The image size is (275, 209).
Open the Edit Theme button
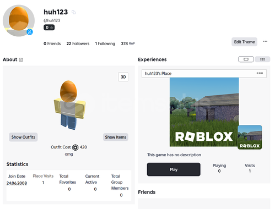(244, 42)
